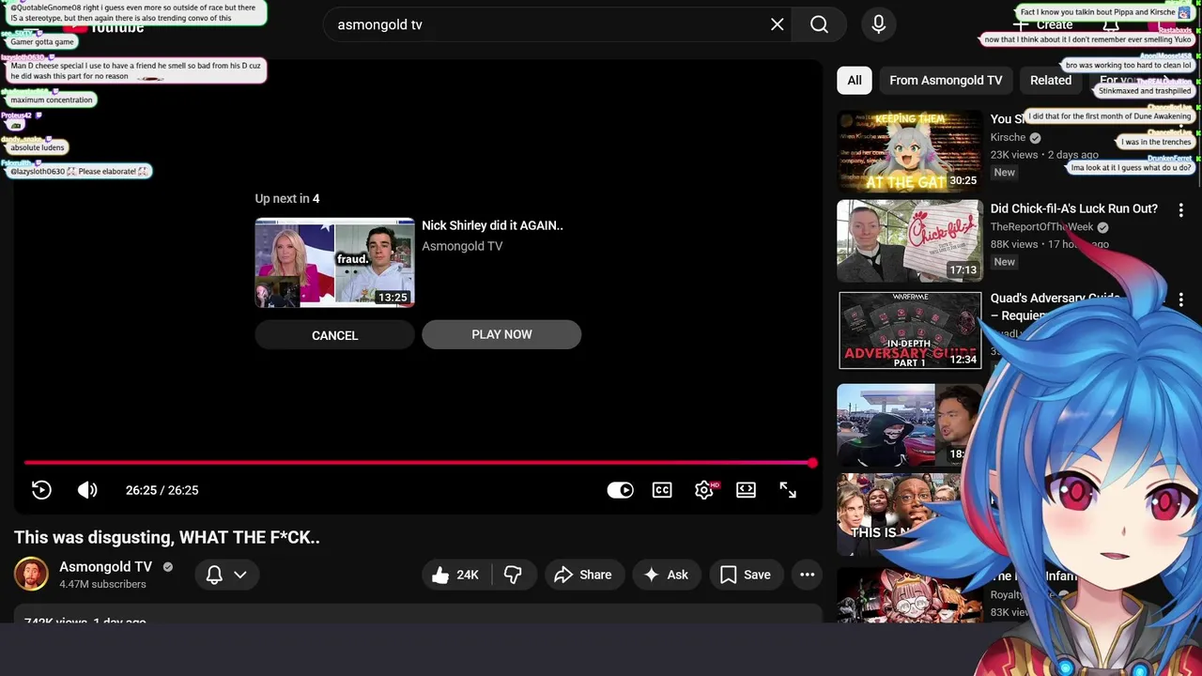The width and height of the screenshot is (1202, 676).
Task: Mute the video using the speaker icon
Action: (87, 490)
